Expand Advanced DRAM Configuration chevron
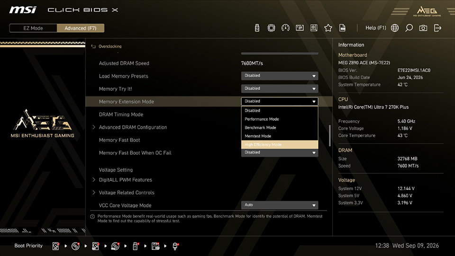Image resolution: width=455 pixels, height=256 pixels. (94, 127)
